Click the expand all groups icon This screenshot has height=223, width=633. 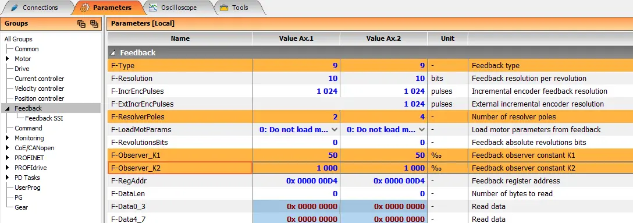point(94,24)
